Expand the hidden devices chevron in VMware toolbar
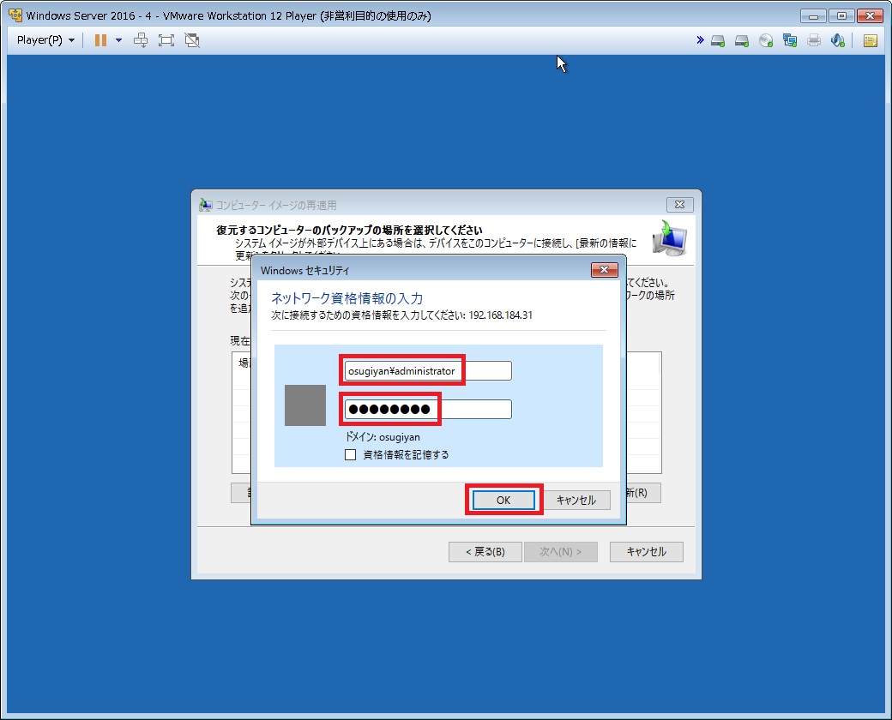This screenshot has width=892, height=720. 700,39
